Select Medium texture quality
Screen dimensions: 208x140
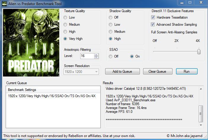65,25
